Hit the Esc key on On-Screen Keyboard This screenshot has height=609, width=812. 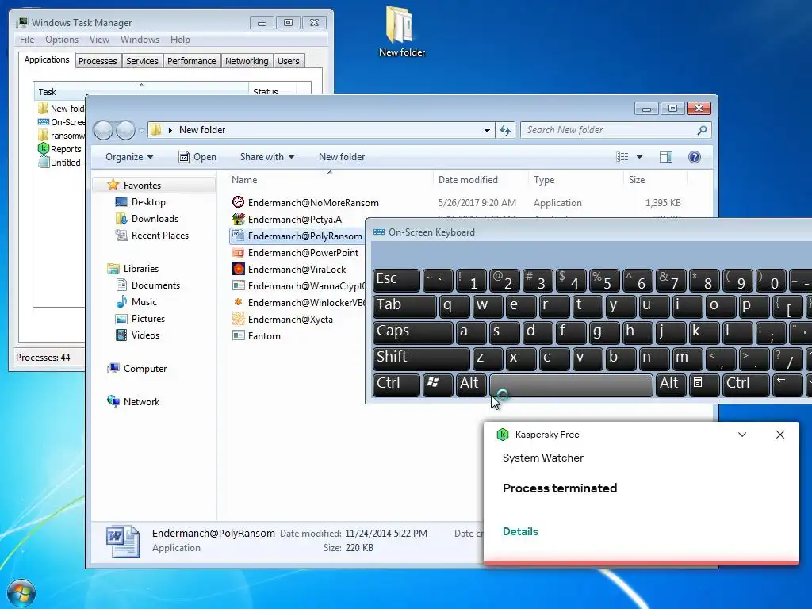coord(396,280)
